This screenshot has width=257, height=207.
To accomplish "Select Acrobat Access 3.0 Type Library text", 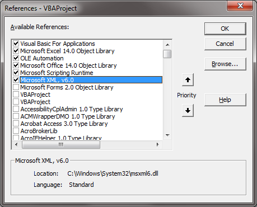I will click(64, 124).
